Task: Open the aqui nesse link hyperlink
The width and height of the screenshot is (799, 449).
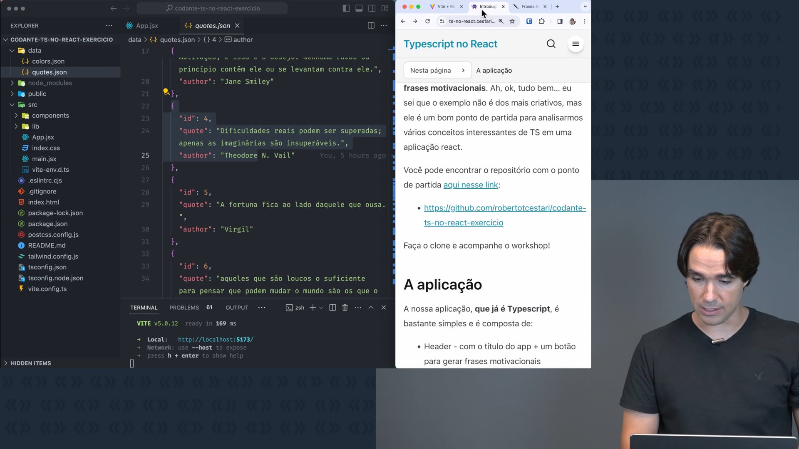Action: tap(470, 185)
